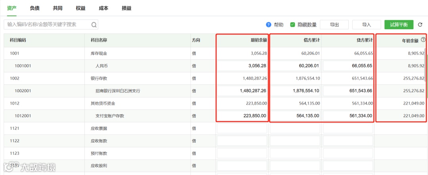Click empty 贷方累计 field for 预付账款
Viewport: 428px width, 175px height.
348,154
